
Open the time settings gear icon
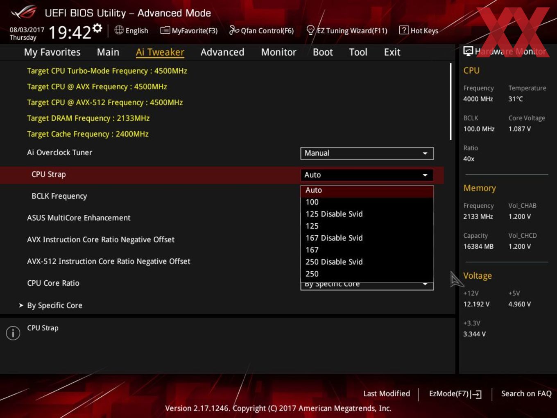97,28
